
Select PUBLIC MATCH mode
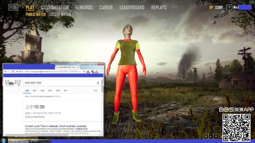(36, 14)
